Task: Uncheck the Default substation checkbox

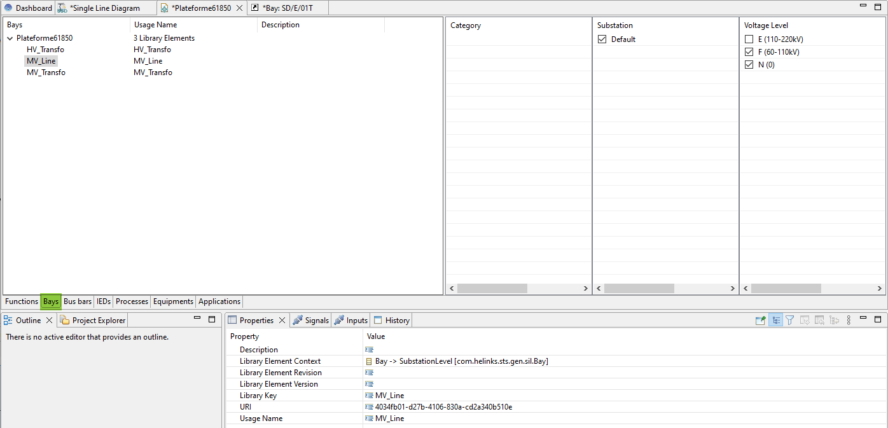Action: coord(602,39)
